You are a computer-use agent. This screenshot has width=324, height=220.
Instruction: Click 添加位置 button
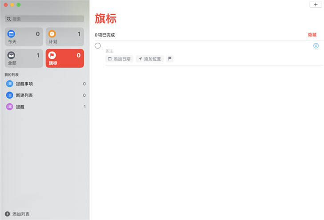click(x=150, y=59)
